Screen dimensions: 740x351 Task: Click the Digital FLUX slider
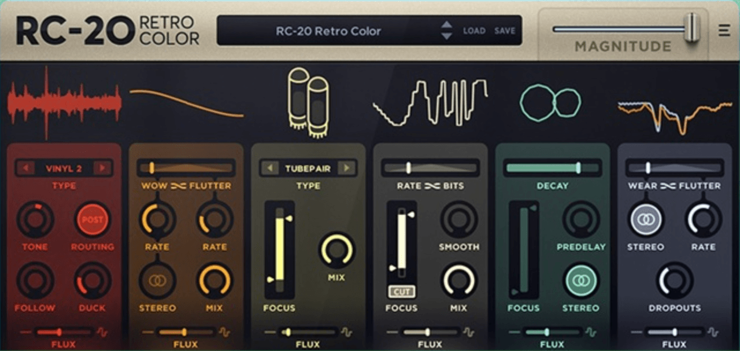[430, 332]
